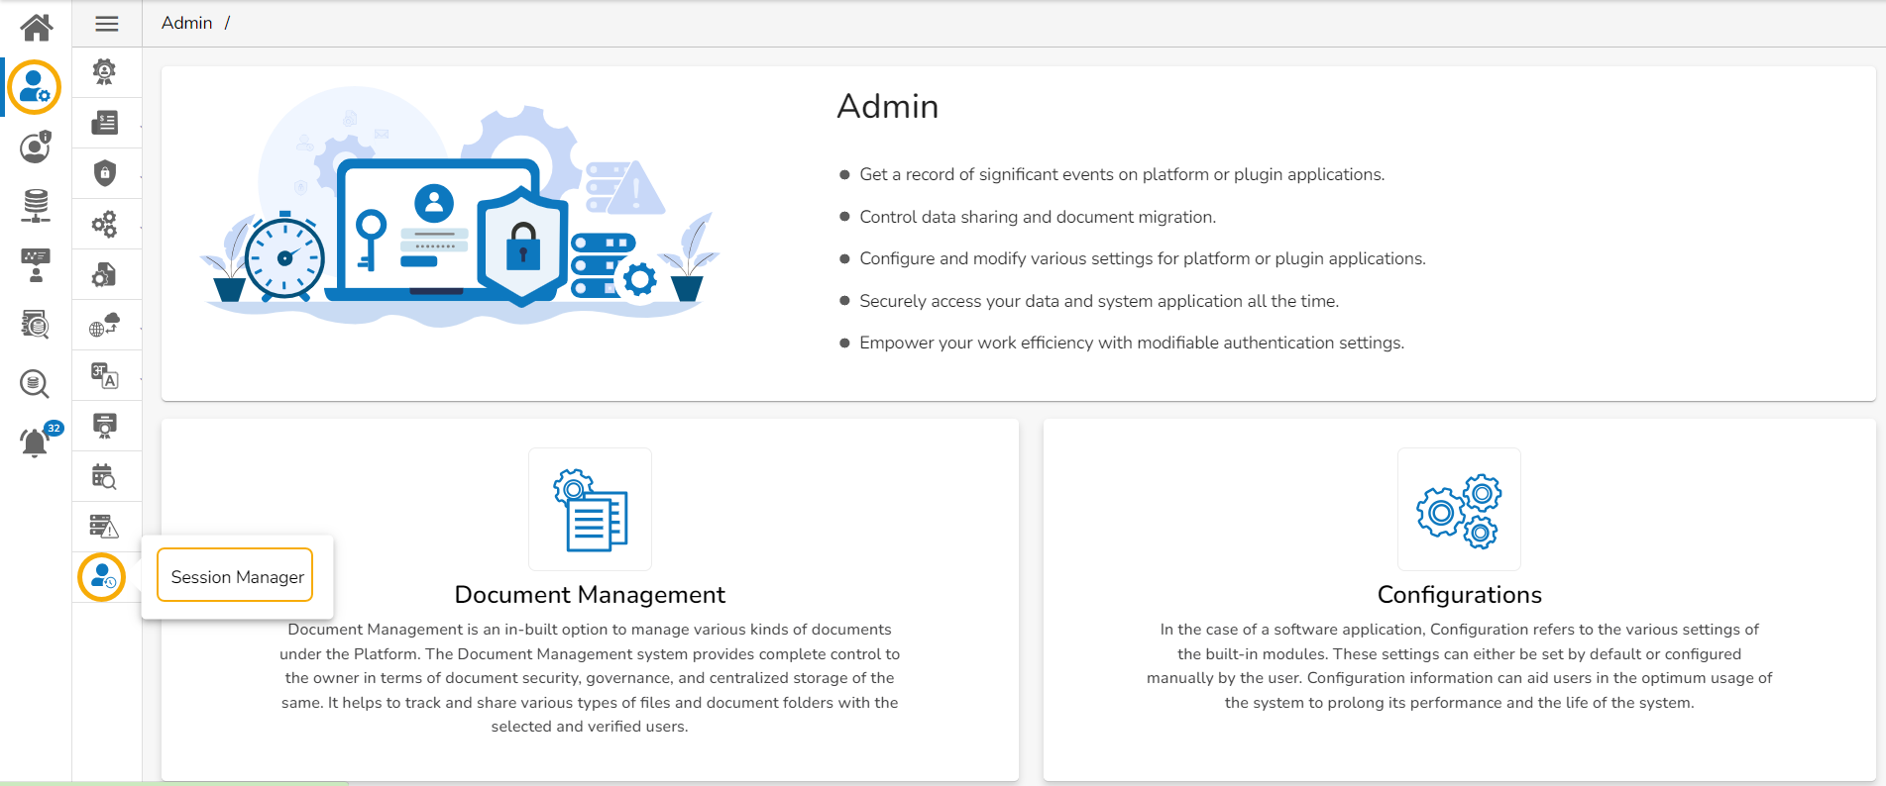Viewport: 1886px width, 786px height.
Task: Open the Configurations gears card icon
Action: [x=1459, y=510]
